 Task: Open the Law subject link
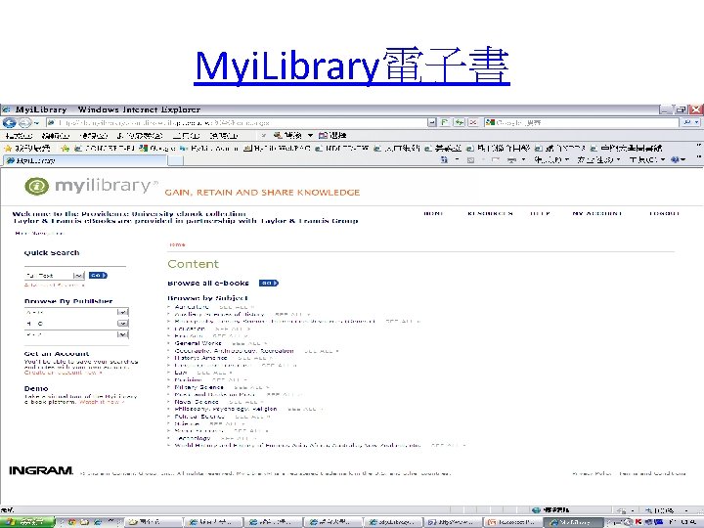(x=181, y=373)
